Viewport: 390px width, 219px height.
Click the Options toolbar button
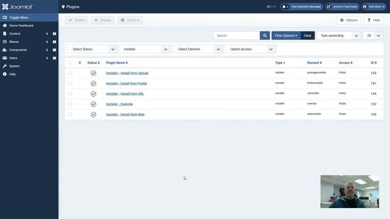[349, 20]
